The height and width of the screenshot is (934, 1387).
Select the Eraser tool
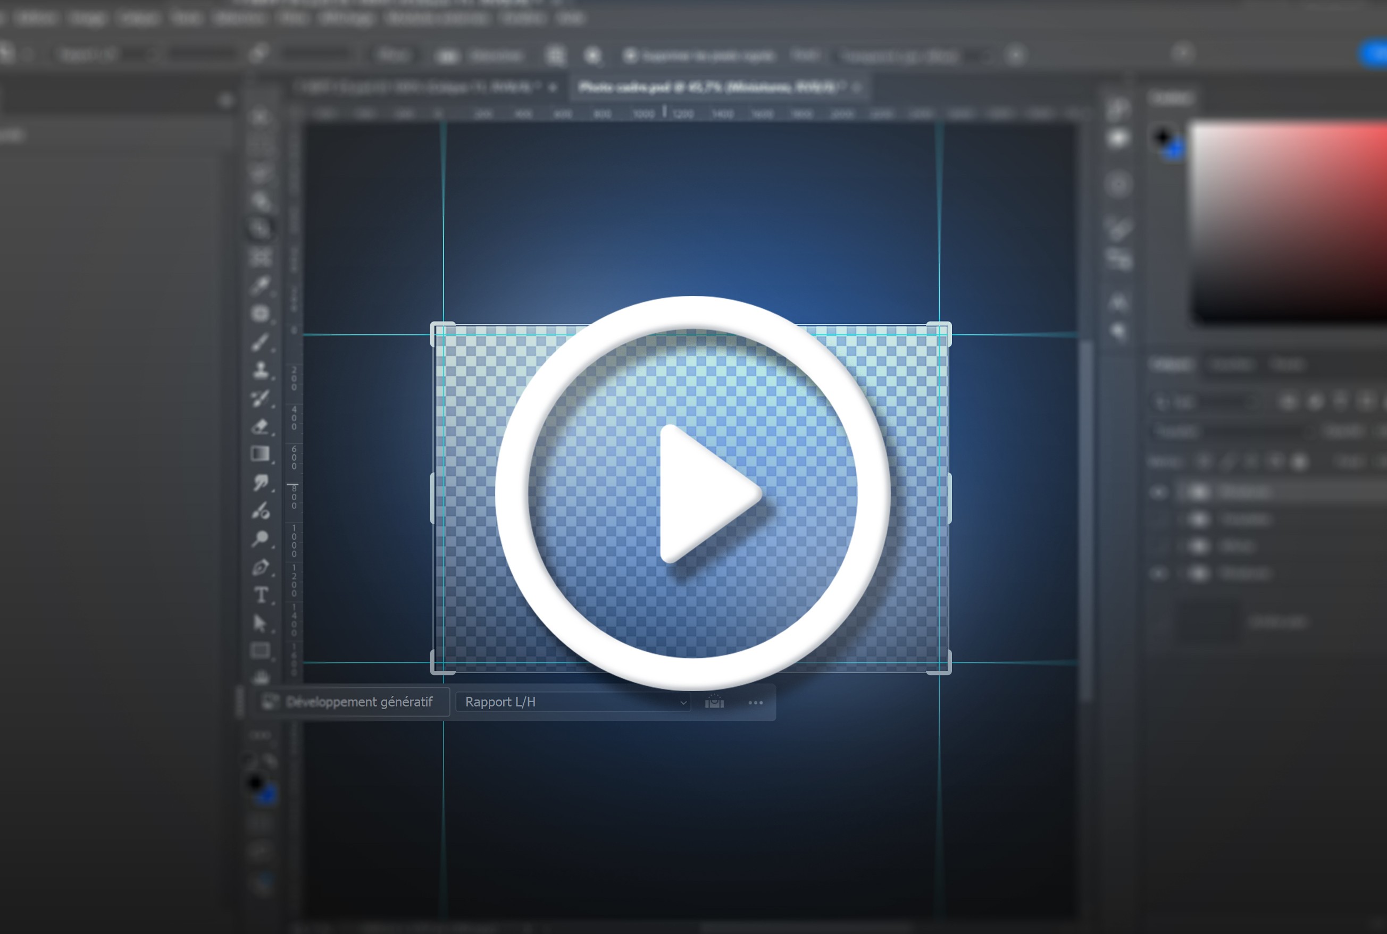[261, 426]
